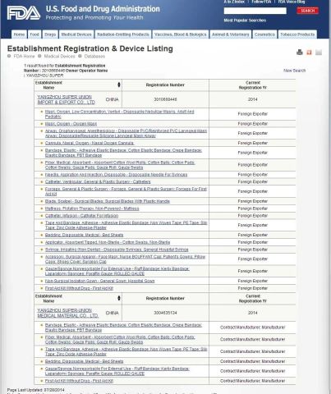
Task: Open Bandage, Elastic listing under Import & Export company
Action: [123, 153]
